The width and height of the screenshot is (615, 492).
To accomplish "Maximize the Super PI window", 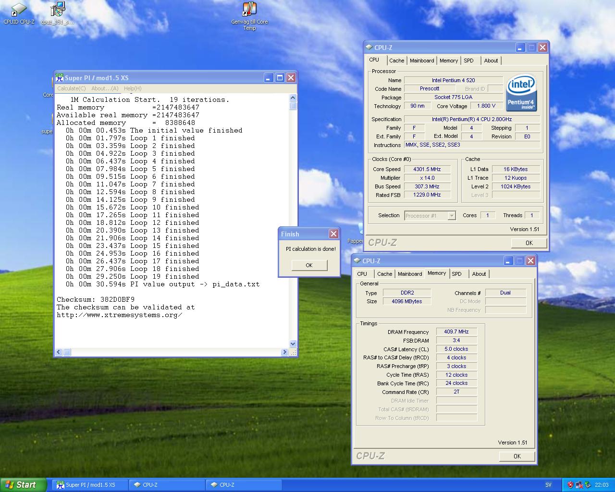I will 280,77.
